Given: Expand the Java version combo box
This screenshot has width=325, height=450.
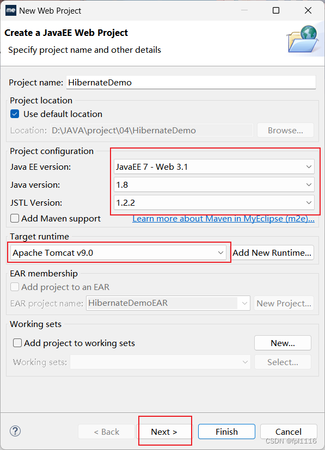Looking at the screenshot, I should (x=214, y=185).
